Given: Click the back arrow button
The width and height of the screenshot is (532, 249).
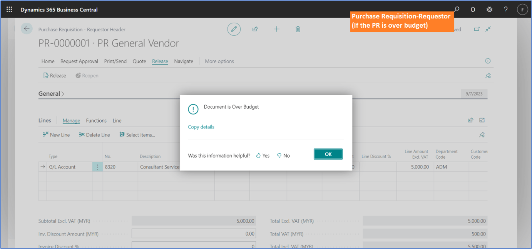Looking at the screenshot, I should 27,29.
